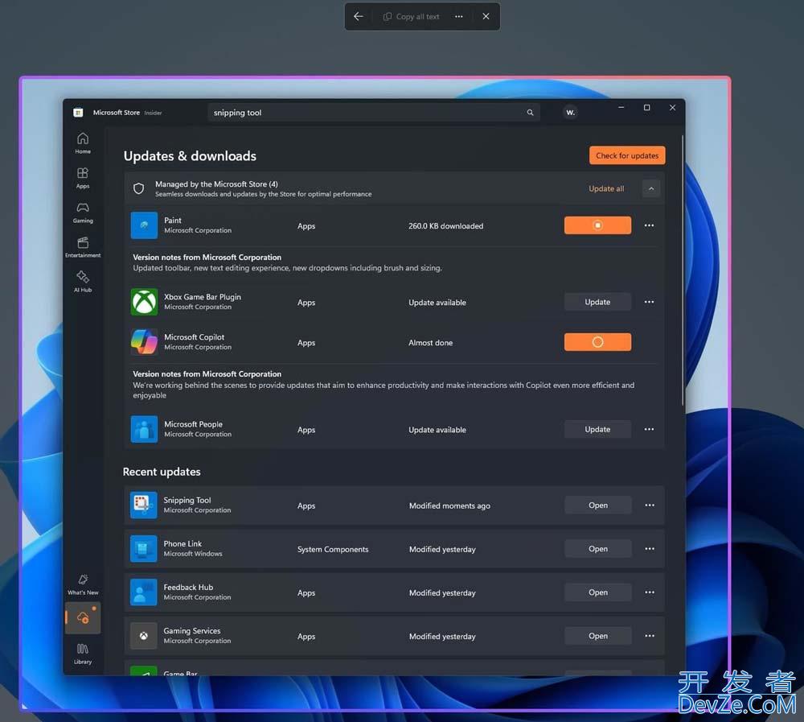Click Check for updates button
The width and height of the screenshot is (804, 722).
point(627,155)
